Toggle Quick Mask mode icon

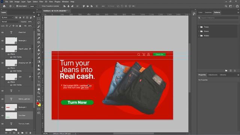point(39,109)
